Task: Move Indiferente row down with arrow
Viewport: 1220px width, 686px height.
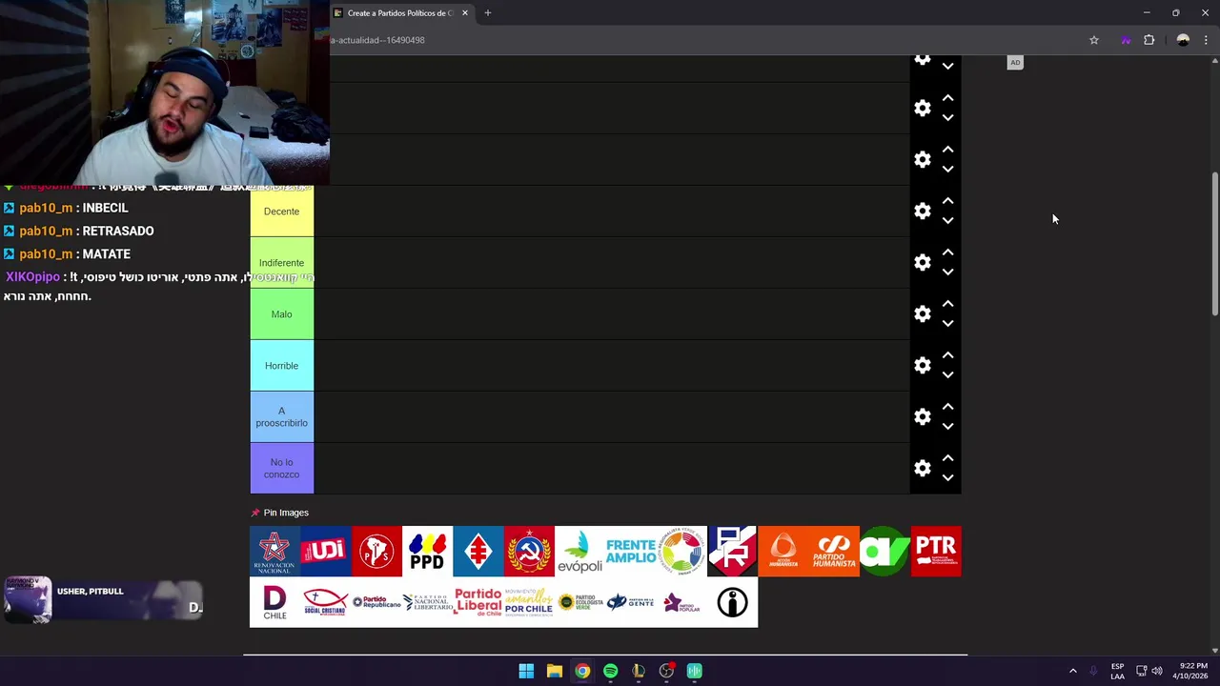Action: pyautogui.click(x=947, y=272)
